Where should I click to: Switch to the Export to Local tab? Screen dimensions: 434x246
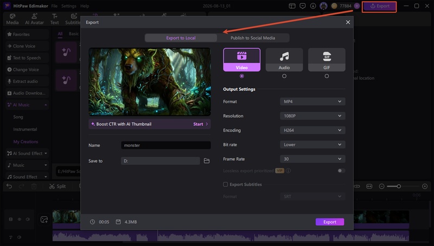[181, 38]
